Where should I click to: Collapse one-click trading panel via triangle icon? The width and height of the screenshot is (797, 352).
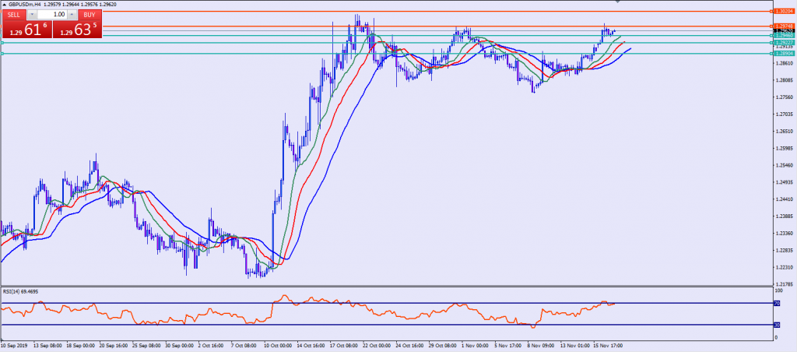[x=5, y=5]
